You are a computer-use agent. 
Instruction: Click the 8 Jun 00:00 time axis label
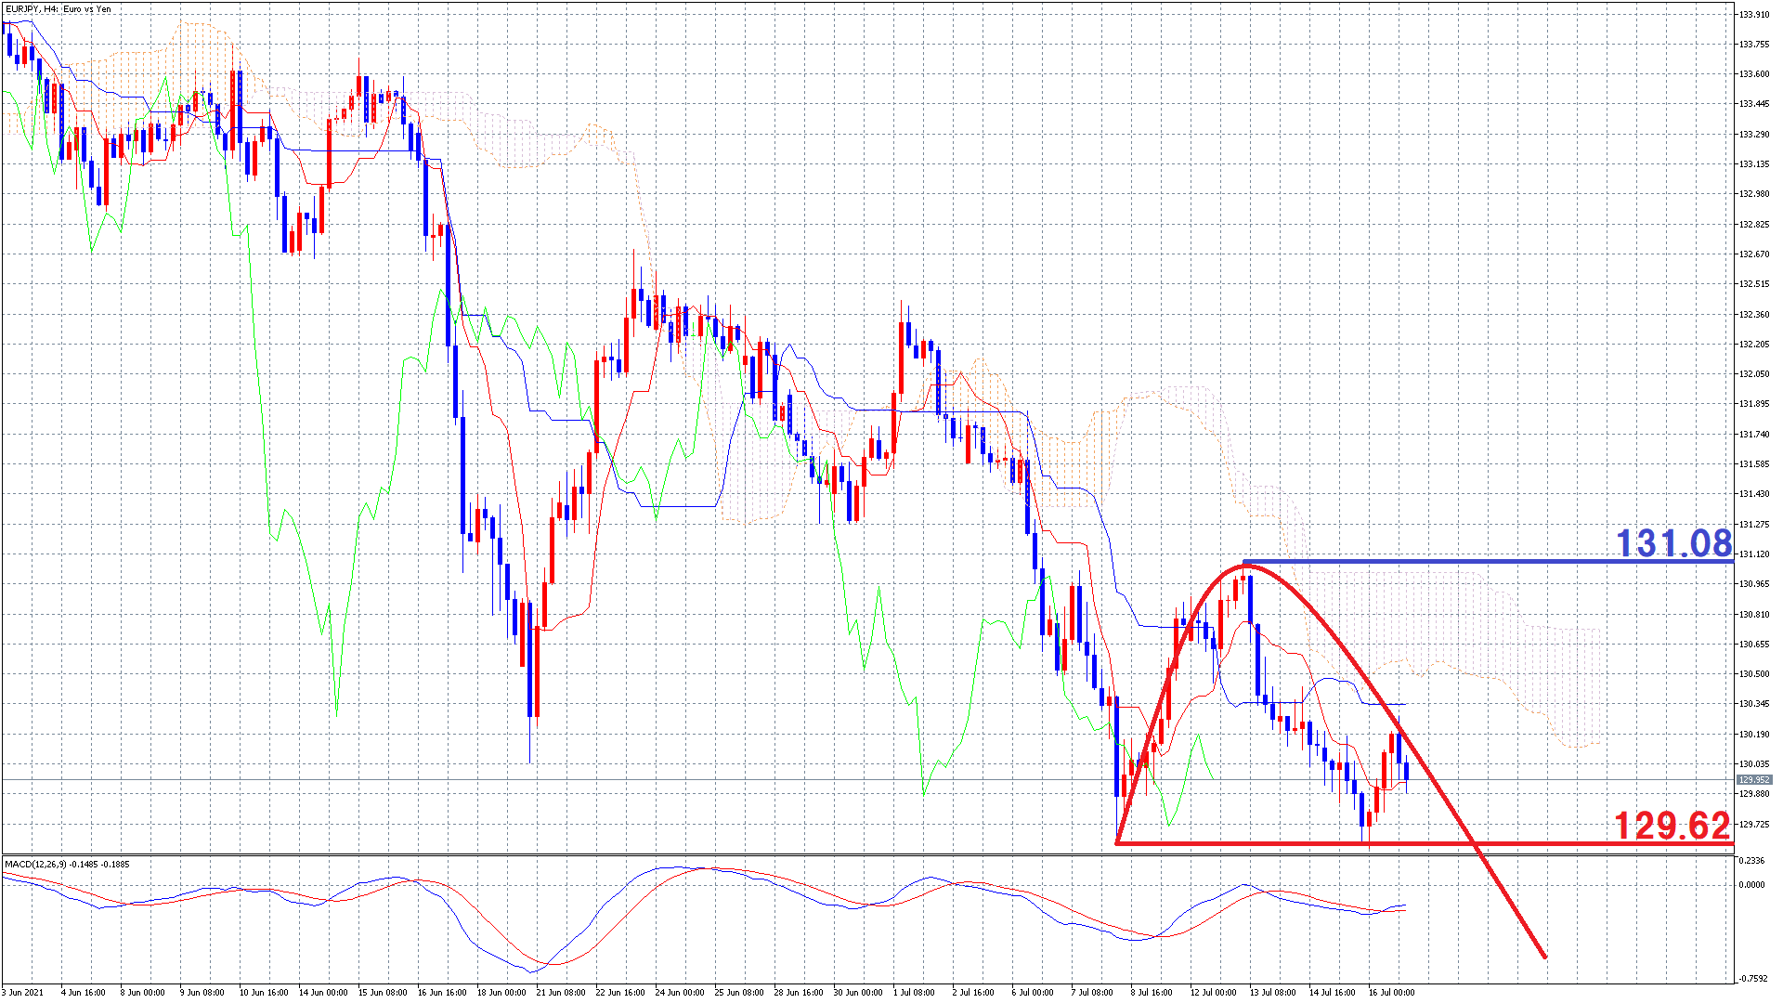[142, 993]
